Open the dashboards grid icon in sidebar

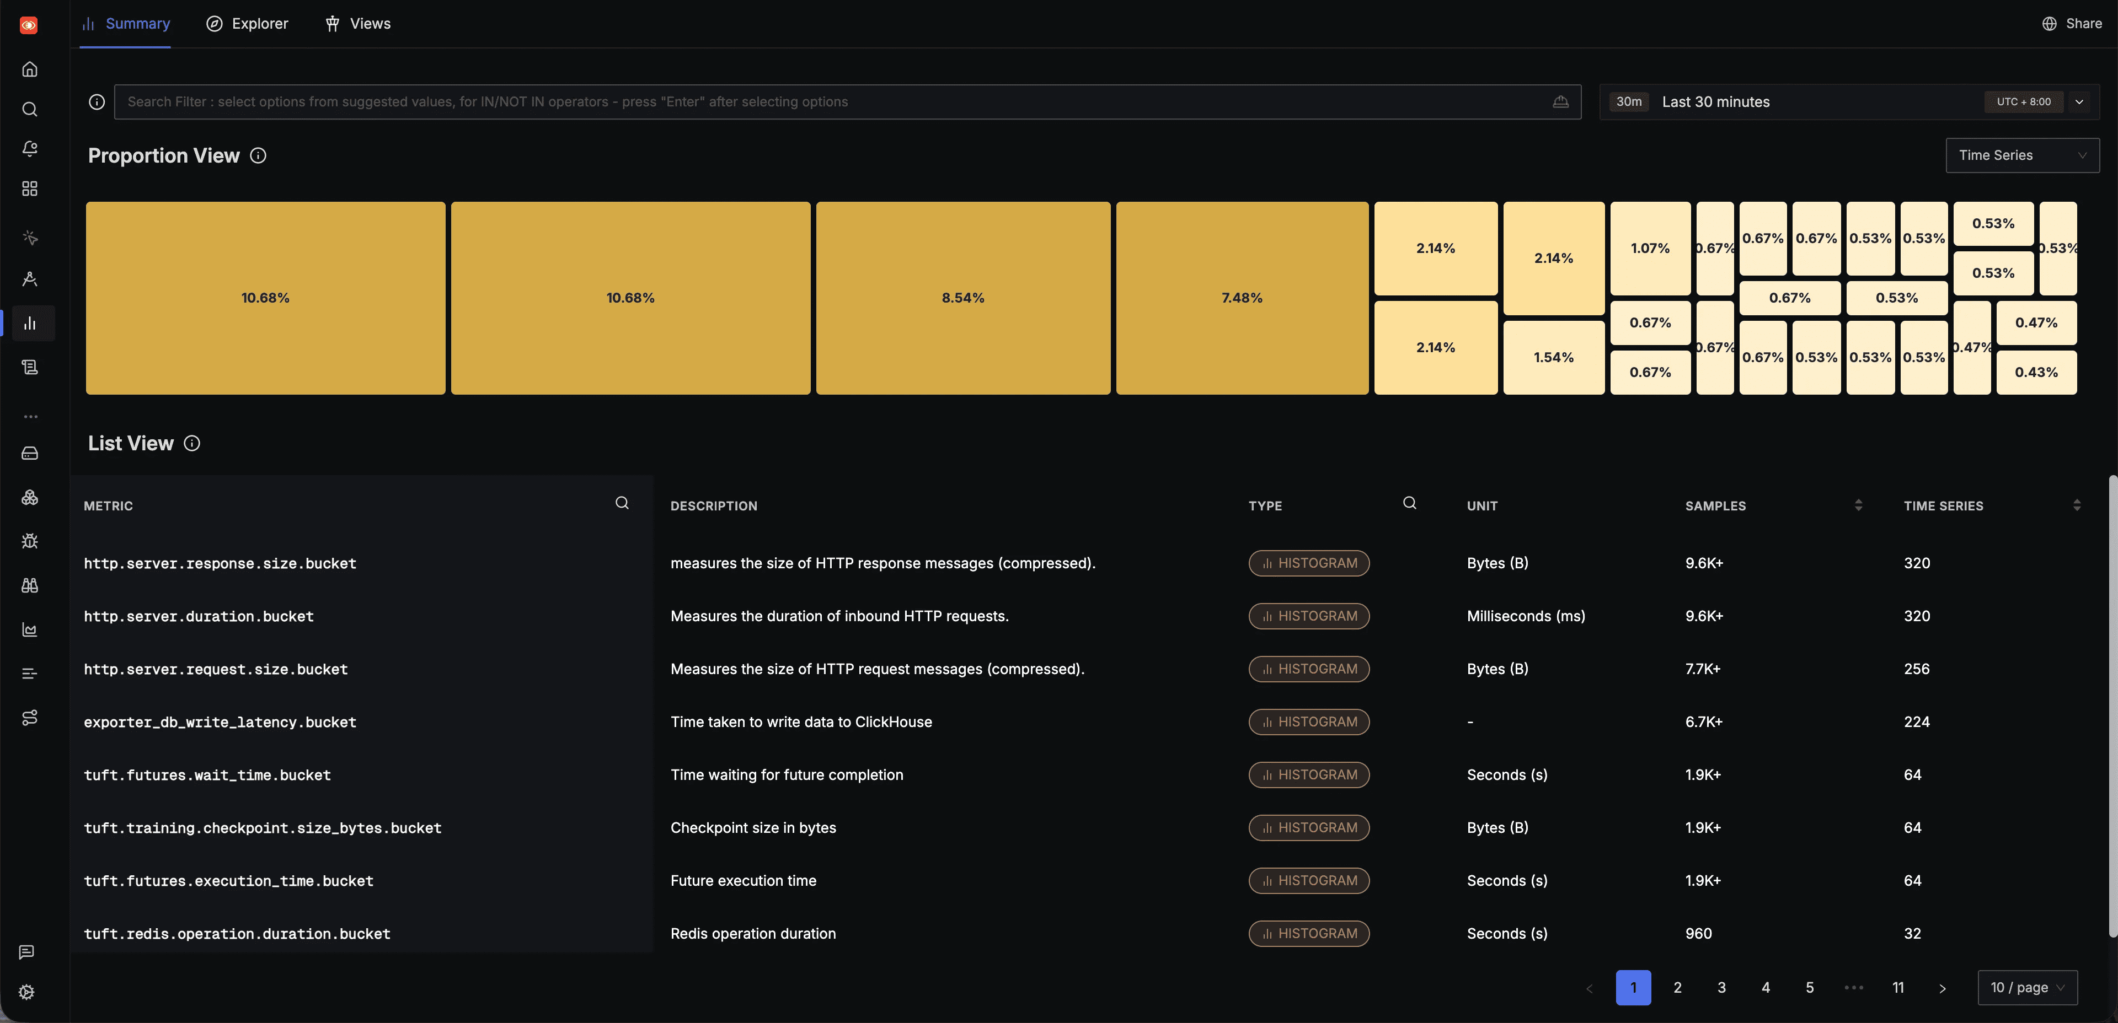point(30,189)
